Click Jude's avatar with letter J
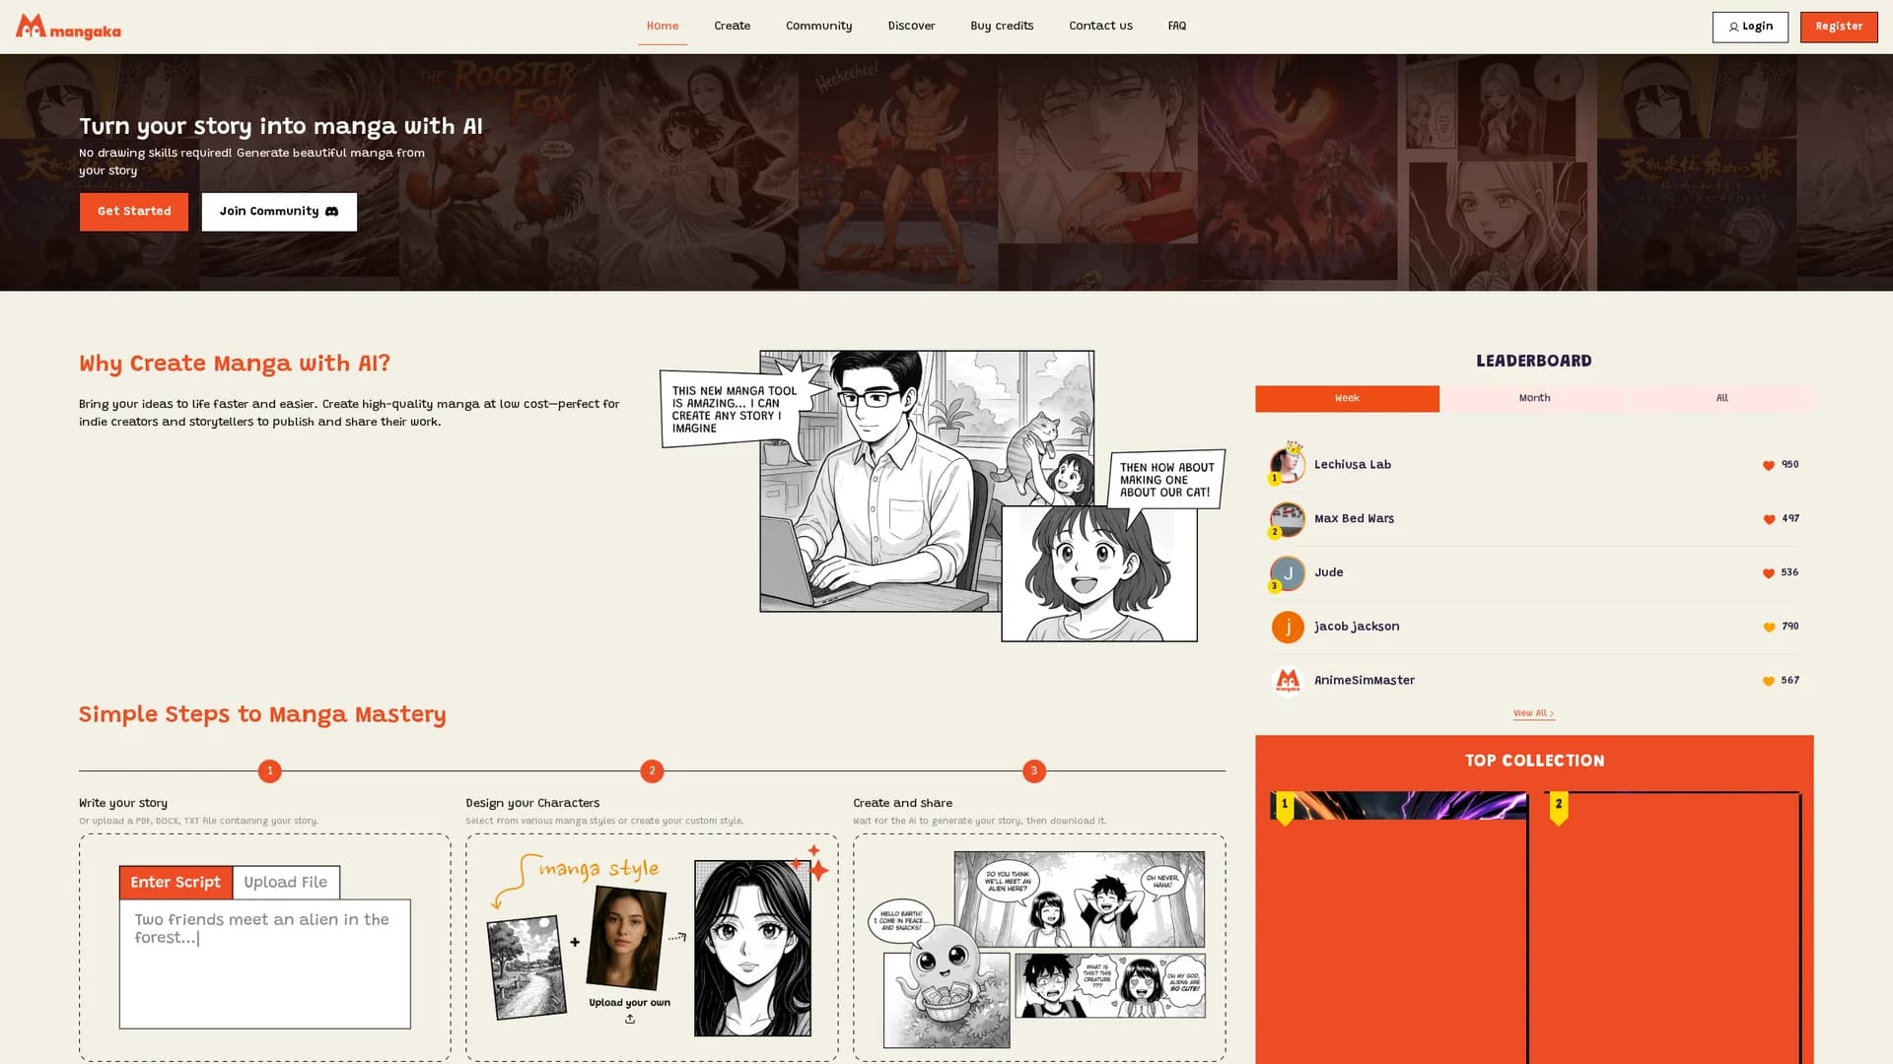The height and width of the screenshot is (1064, 1893). (x=1288, y=573)
